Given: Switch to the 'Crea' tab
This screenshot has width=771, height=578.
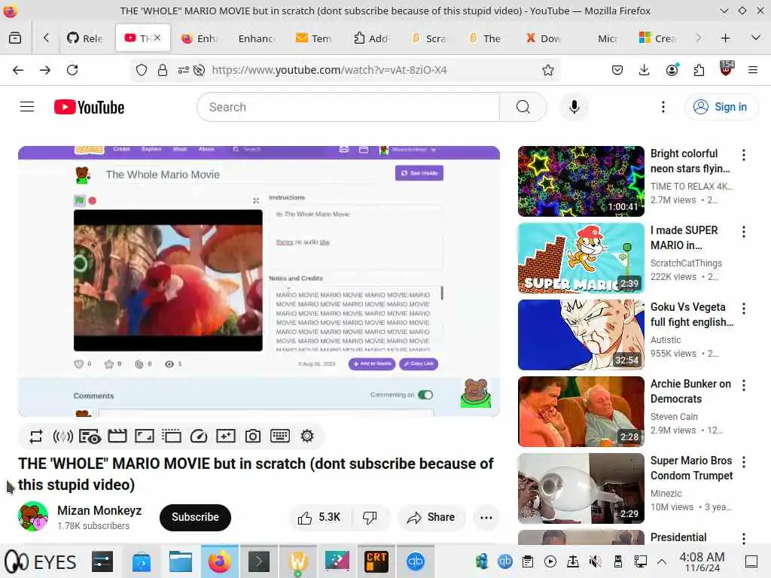Looking at the screenshot, I should (x=659, y=38).
